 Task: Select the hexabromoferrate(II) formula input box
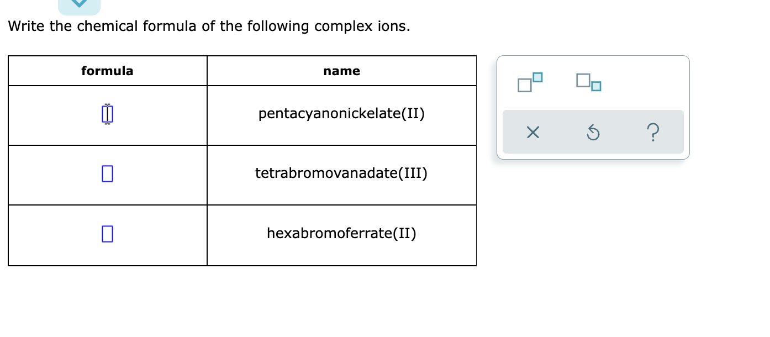click(x=107, y=234)
